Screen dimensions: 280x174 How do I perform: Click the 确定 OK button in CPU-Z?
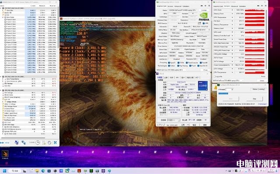tap(205, 125)
